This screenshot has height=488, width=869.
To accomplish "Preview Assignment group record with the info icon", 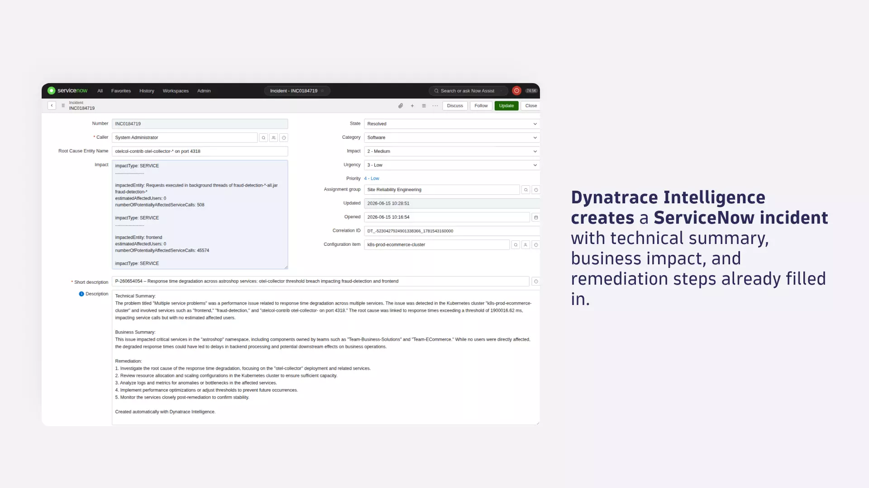I will [x=536, y=190].
